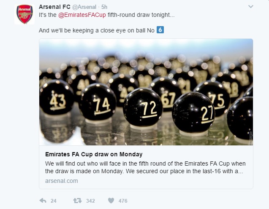Expand the tweet options chevron menu
This screenshot has width=269, height=209.
250,7
